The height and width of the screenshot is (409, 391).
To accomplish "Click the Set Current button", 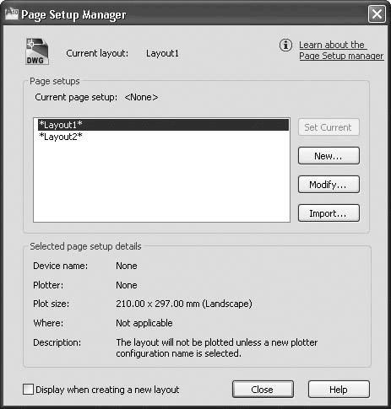I will 329,127.
